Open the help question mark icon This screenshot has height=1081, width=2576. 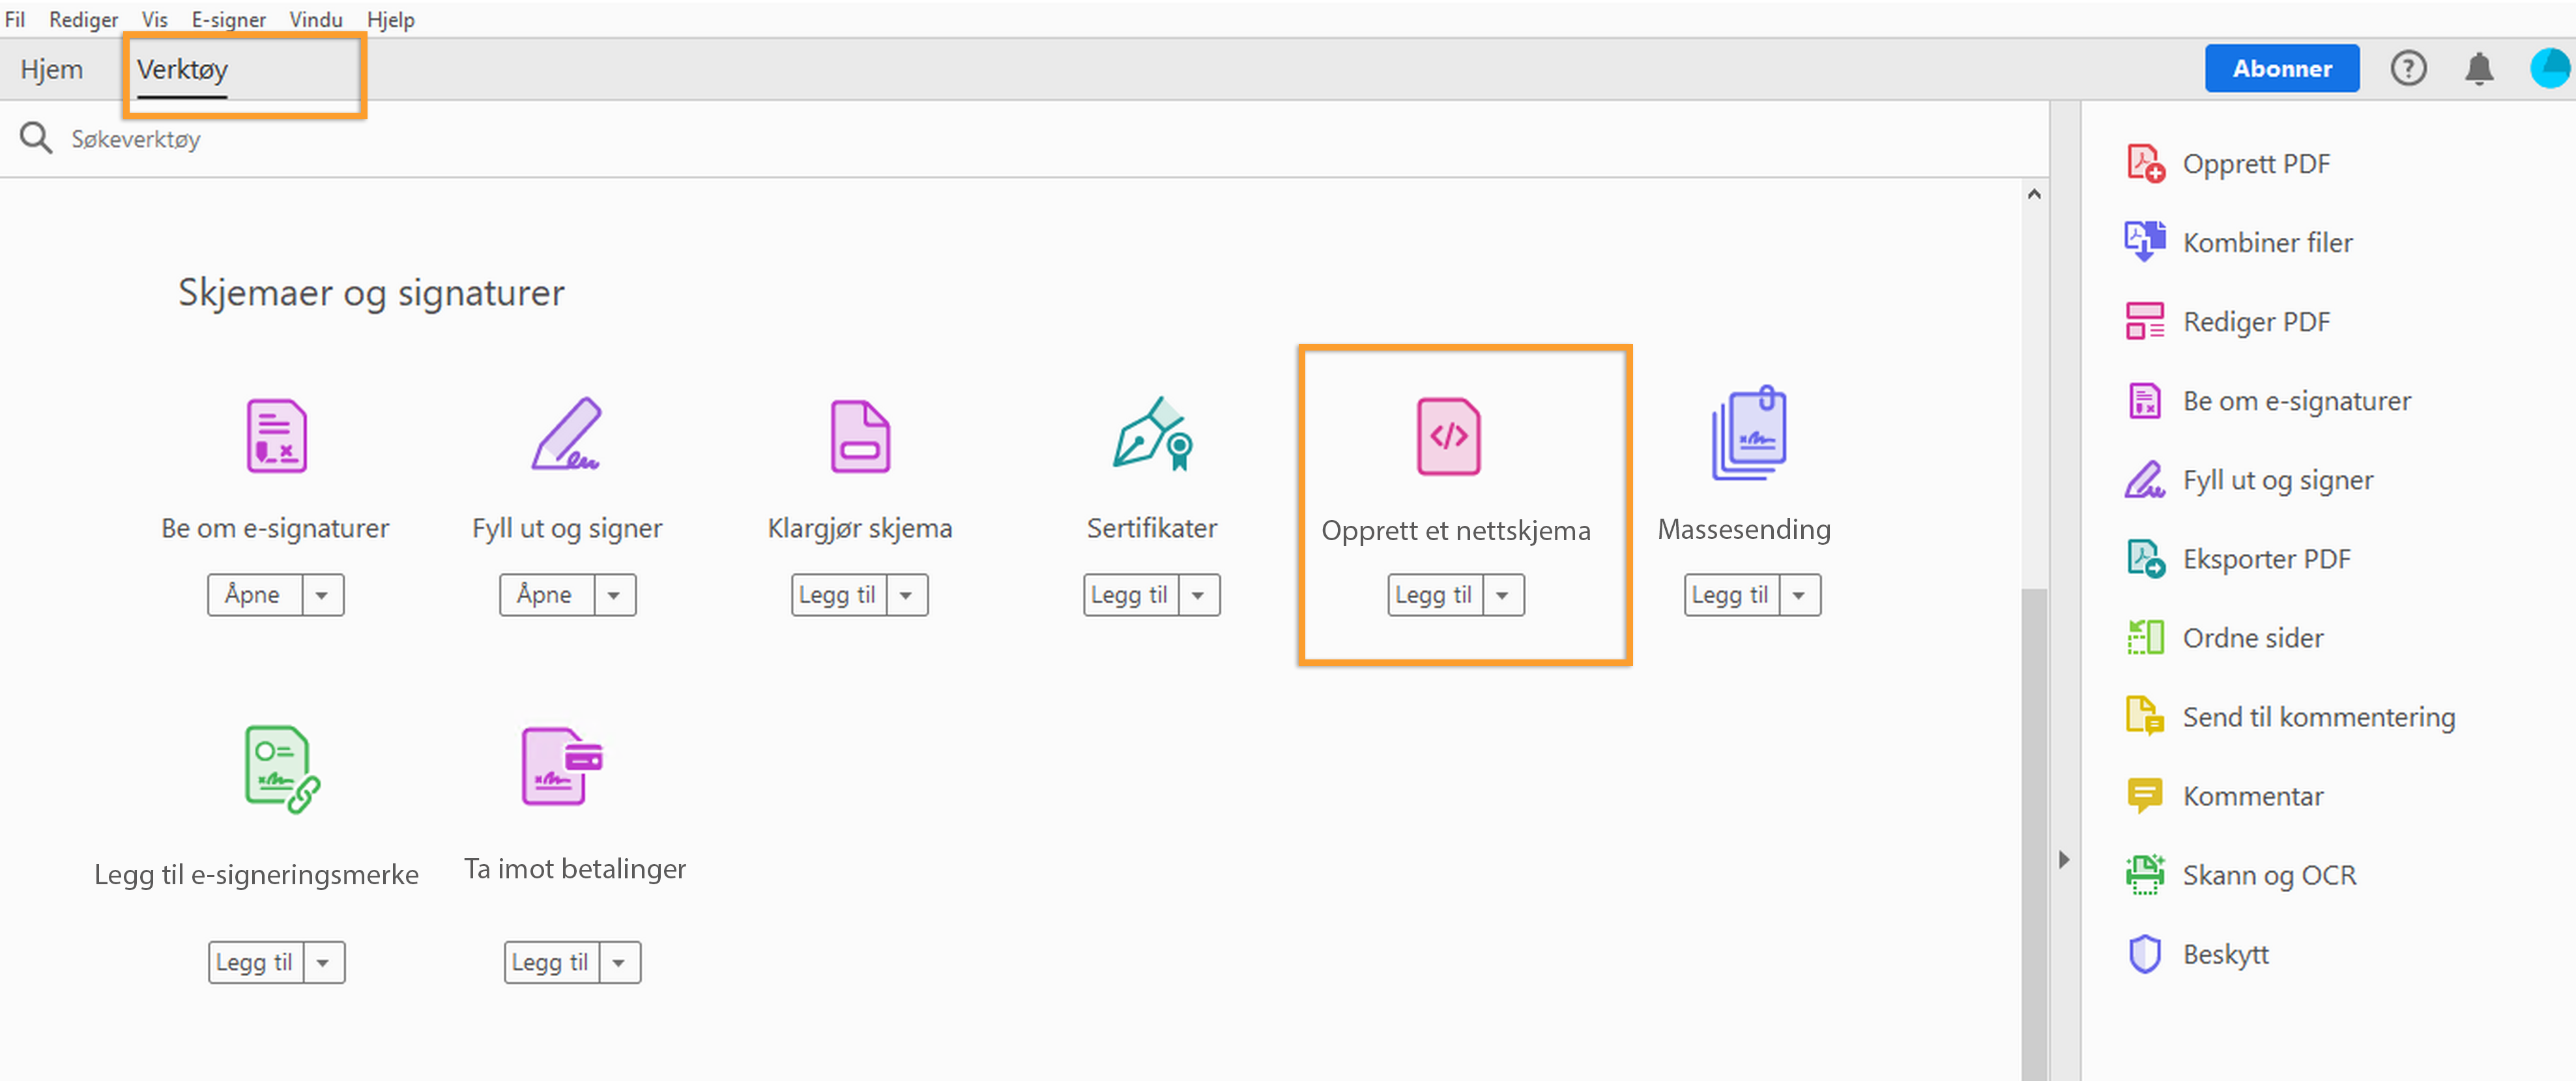2408,68
